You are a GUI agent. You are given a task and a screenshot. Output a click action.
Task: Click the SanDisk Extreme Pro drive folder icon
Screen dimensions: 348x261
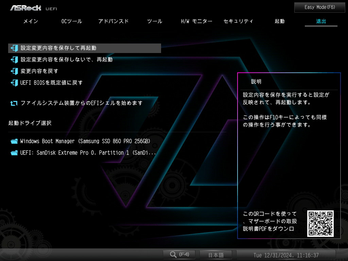(x=14, y=153)
